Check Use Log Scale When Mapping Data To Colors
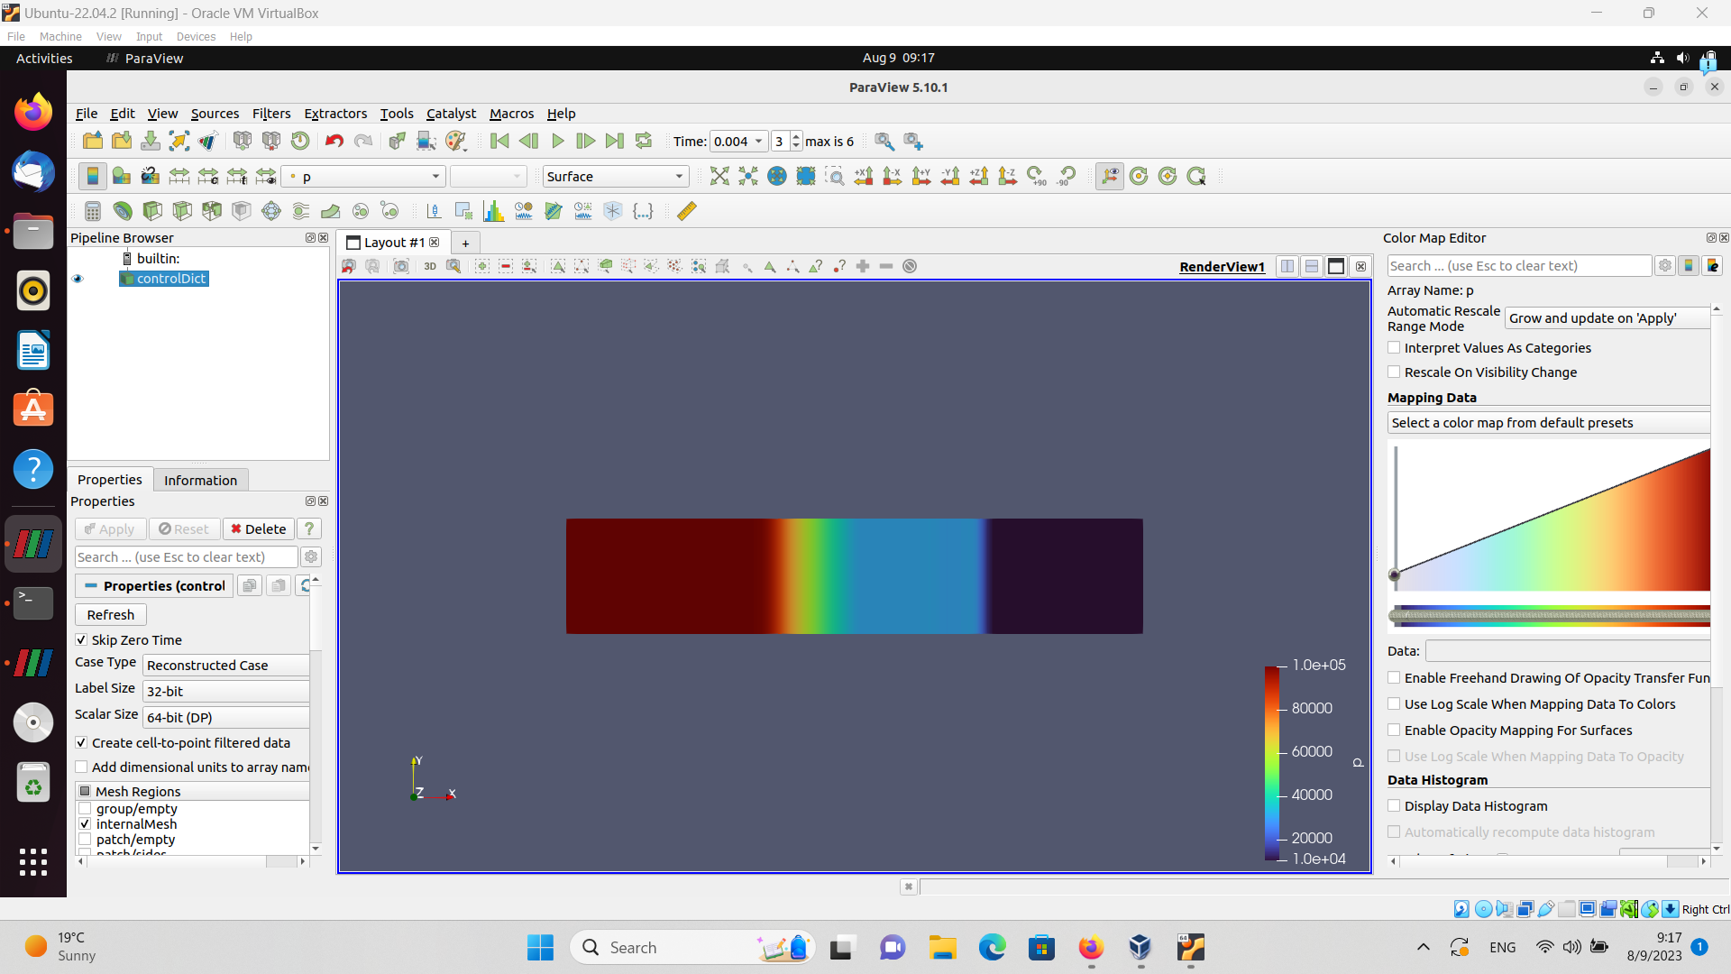The height and width of the screenshot is (974, 1731). click(x=1394, y=704)
